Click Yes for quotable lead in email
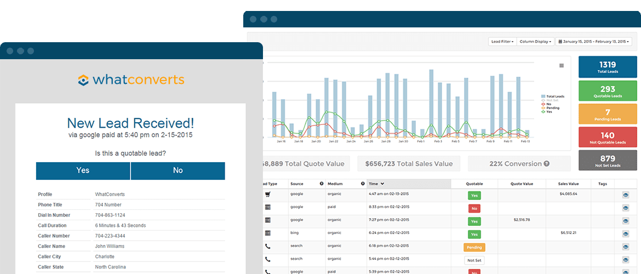 pyautogui.click(x=83, y=170)
